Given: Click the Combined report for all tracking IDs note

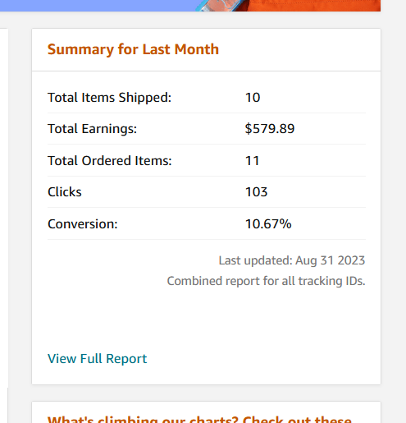Looking at the screenshot, I should pos(266,281).
